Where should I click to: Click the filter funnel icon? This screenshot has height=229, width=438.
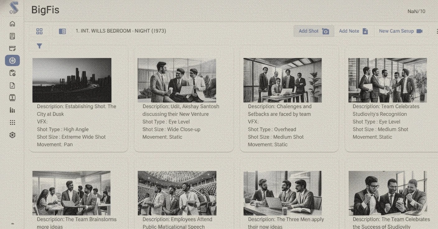[x=39, y=46]
